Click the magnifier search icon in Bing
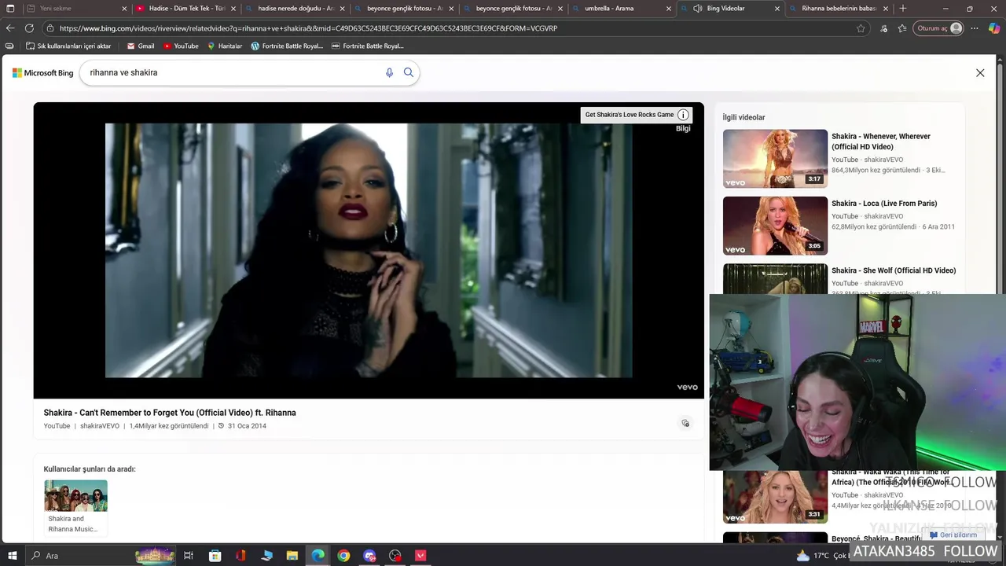1006x566 pixels. pos(409,72)
